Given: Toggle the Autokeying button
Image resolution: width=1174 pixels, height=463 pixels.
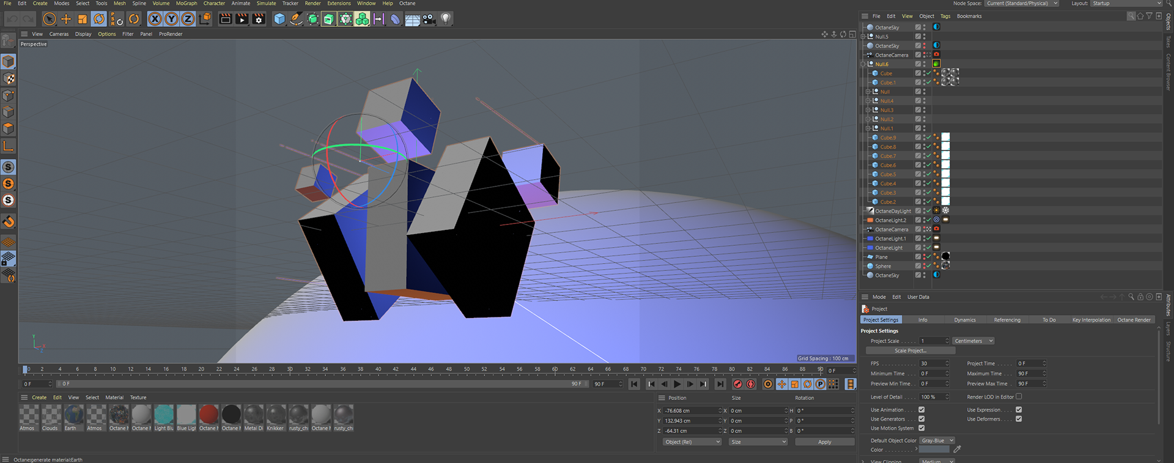Looking at the screenshot, I should click(751, 384).
